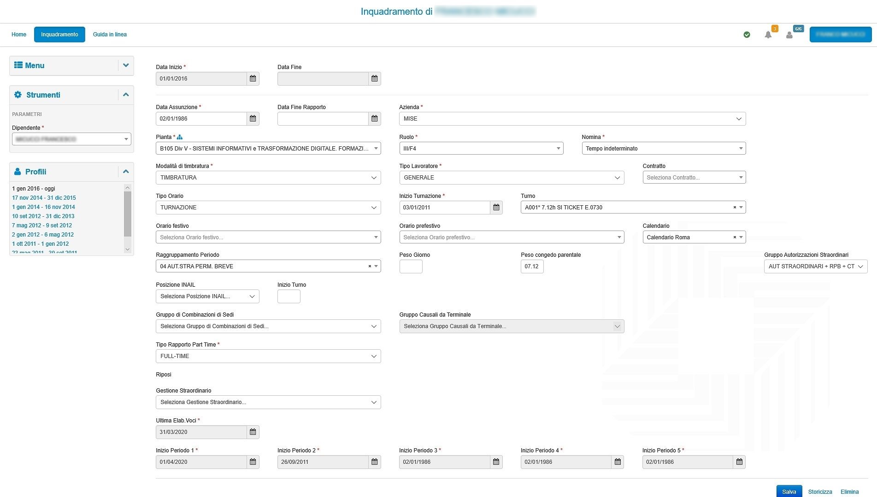Open notifications bell icon
The width and height of the screenshot is (877, 497).
[x=768, y=35]
